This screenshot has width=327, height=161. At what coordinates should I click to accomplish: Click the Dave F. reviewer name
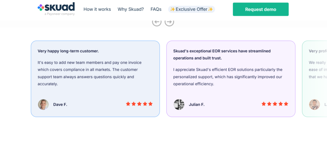click(x=60, y=105)
